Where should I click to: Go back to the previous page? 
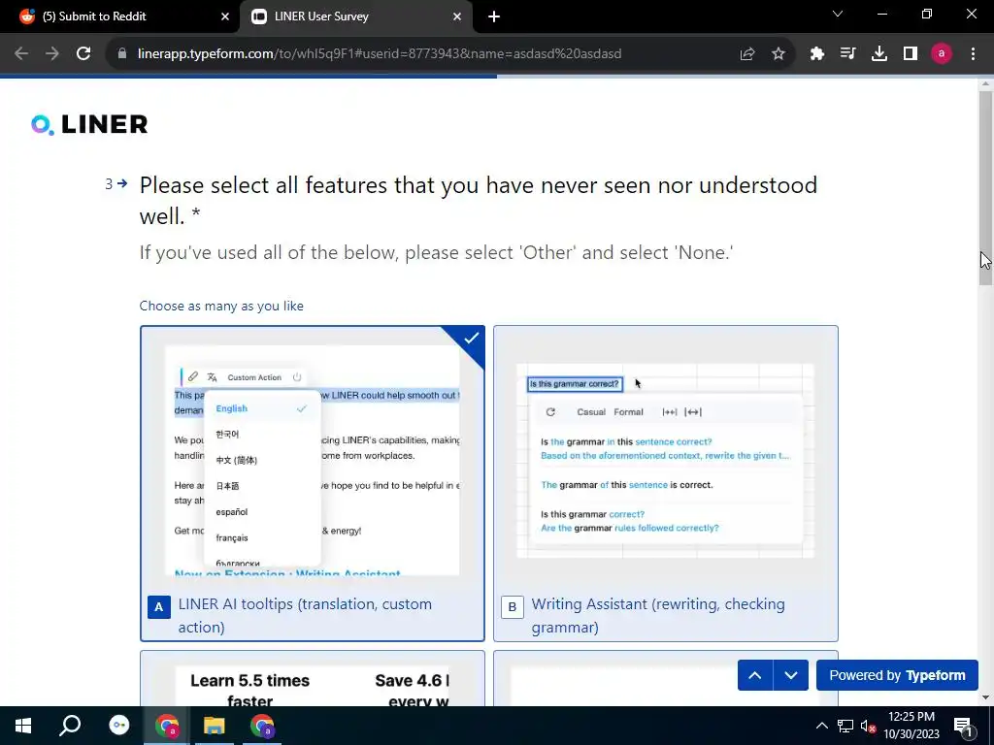click(x=21, y=54)
